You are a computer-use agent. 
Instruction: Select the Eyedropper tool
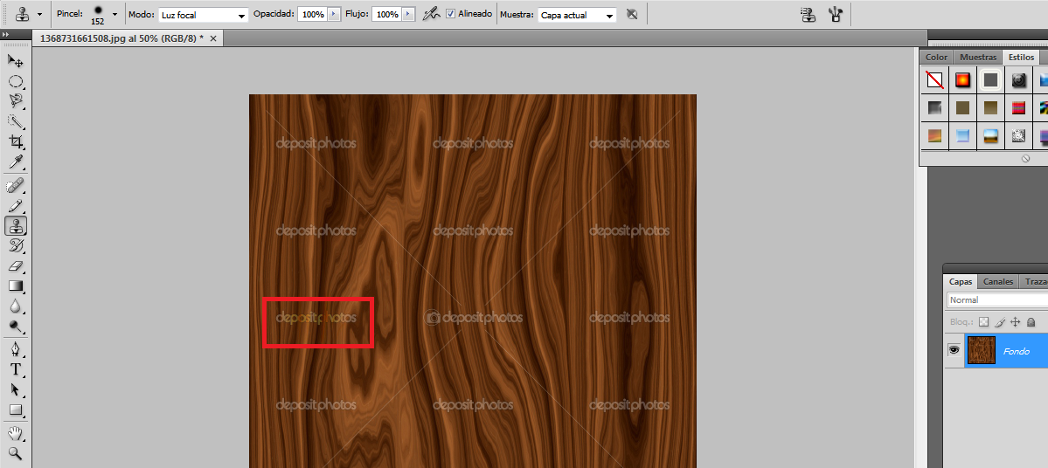(x=16, y=162)
